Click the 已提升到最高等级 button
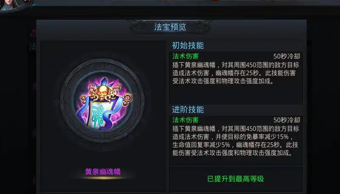Viewport: 340px width, 194px height. pos(236,179)
